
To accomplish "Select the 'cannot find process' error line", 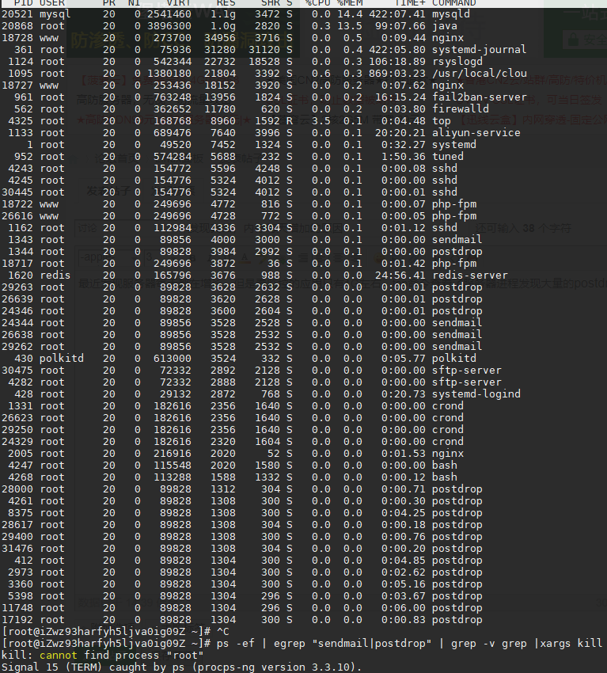I will coord(103,656).
